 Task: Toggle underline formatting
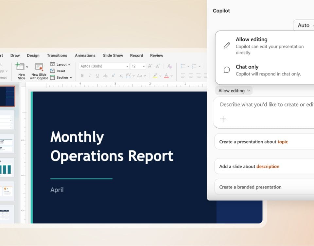[97, 76]
